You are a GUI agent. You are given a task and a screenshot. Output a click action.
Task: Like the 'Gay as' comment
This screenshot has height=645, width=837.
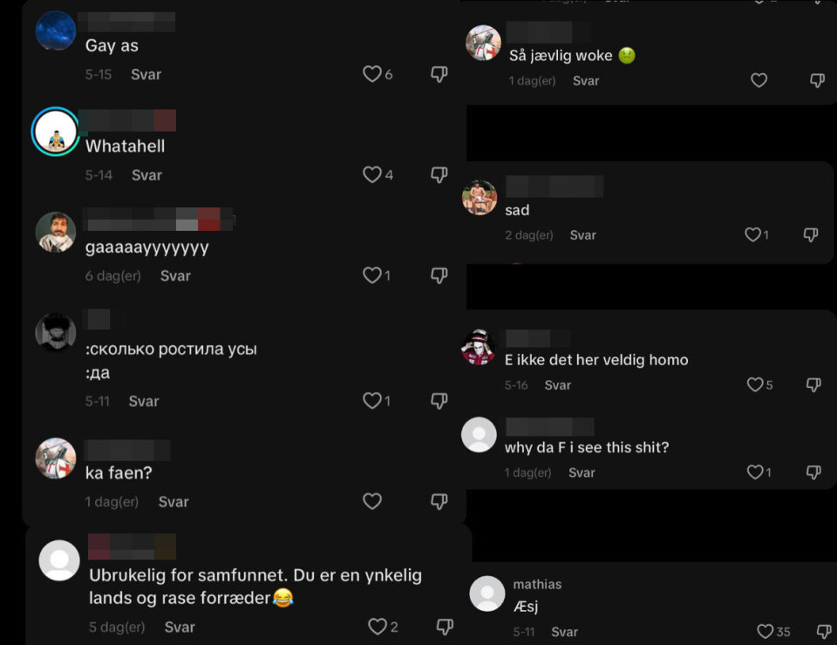point(372,75)
